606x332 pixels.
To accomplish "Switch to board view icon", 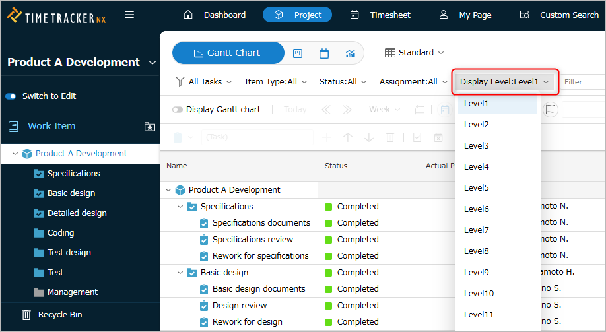I will pos(298,53).
